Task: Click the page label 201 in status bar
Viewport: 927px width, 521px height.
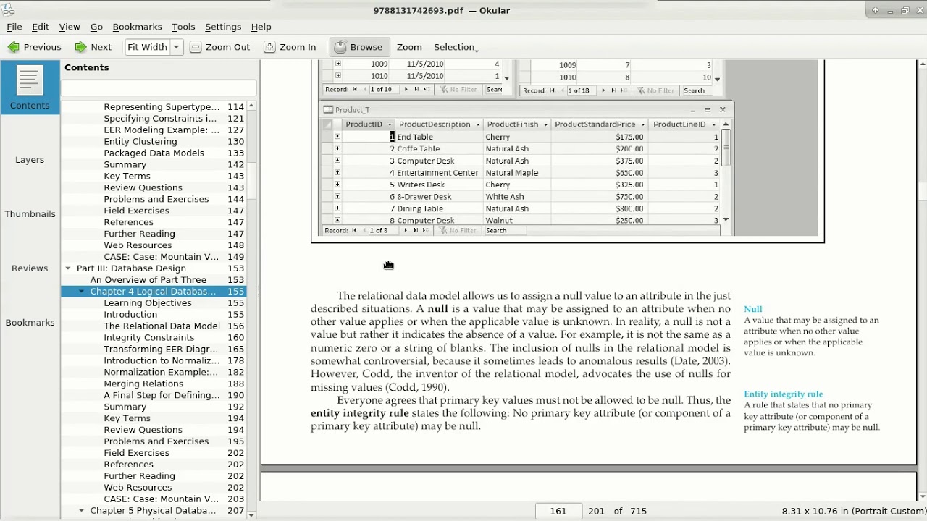Action: [x=596, y=511]
